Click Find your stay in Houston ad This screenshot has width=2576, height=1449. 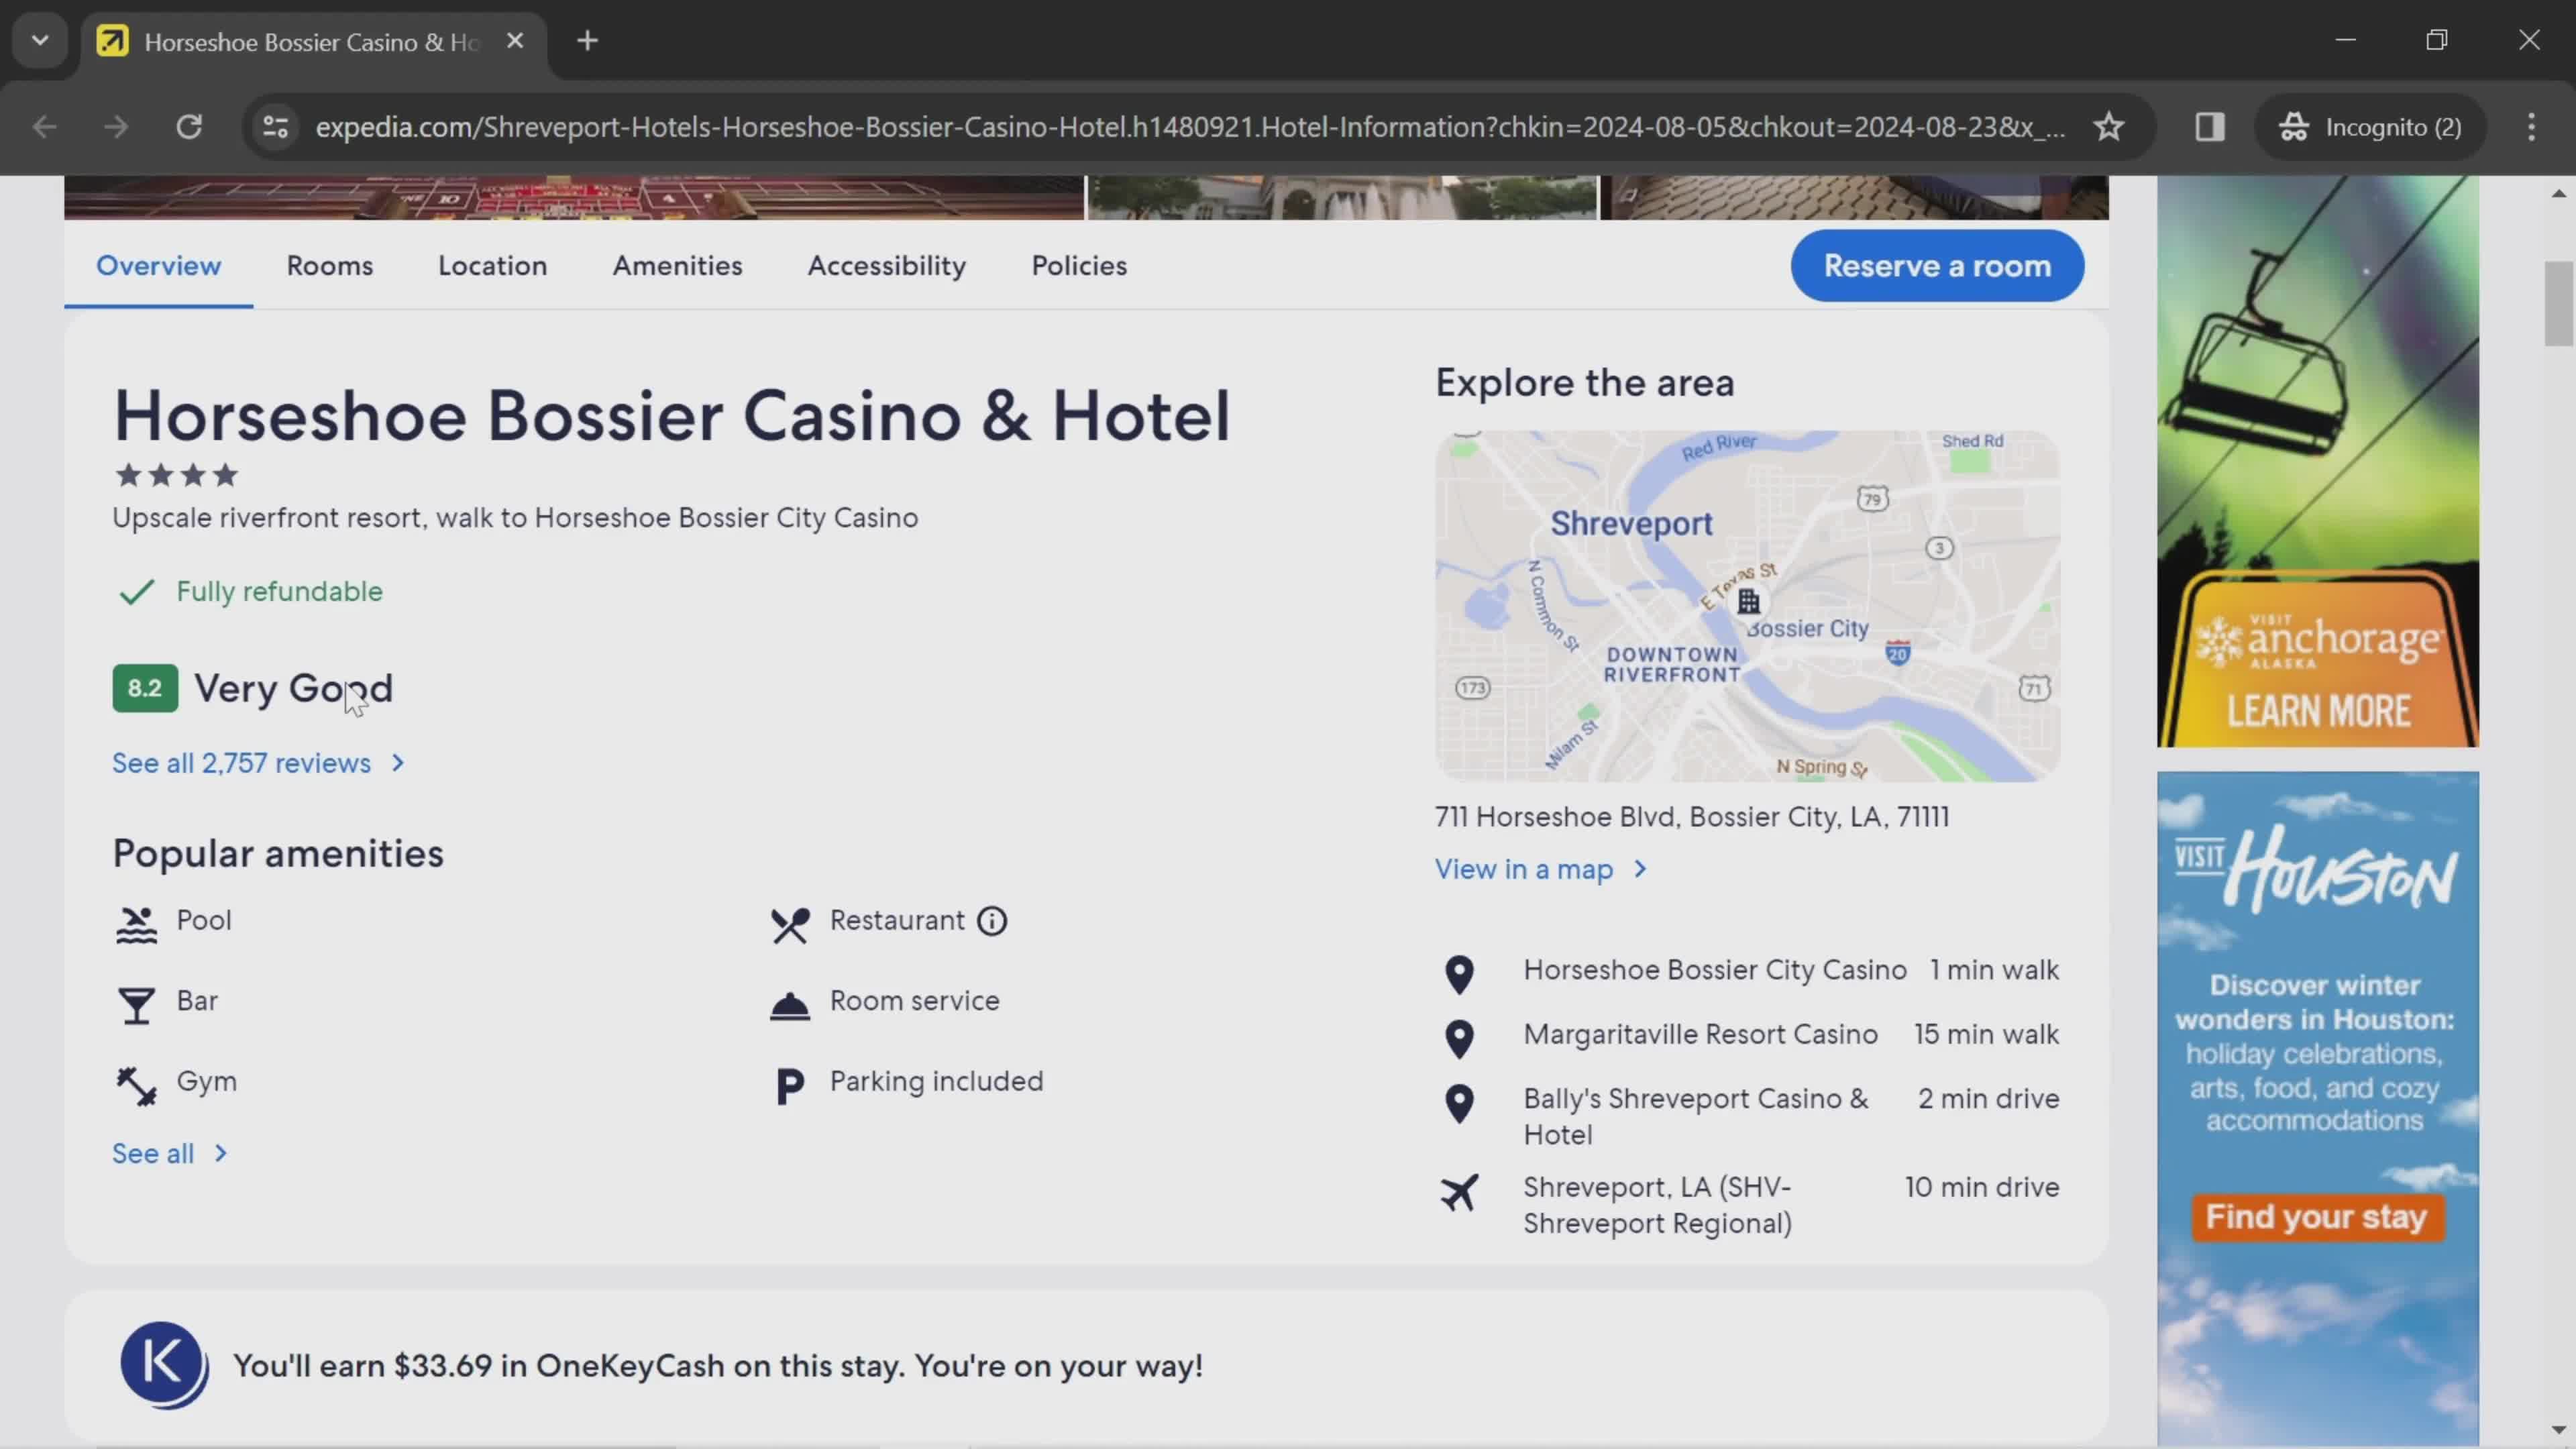[x=2317, y=1217]
